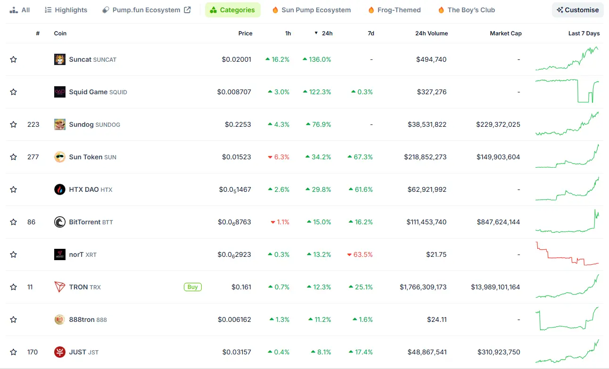Switch to the Highlights tab
This screenshot has width=609, height=369.
[x=66, y=10]
